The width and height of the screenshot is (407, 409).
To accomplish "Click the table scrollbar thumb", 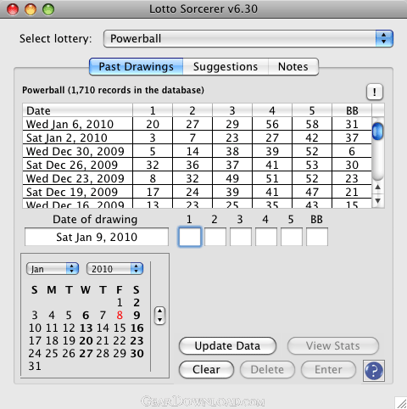I will pos(377,132).
